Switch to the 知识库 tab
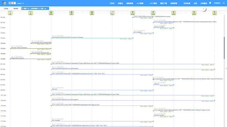Viewport: 227px width, 127px height. pyautogui.click(x=16, y=9)
